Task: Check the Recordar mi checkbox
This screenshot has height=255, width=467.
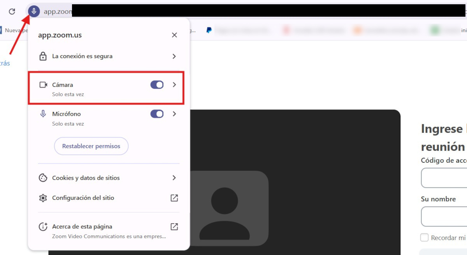Action: tap(424, 237)
